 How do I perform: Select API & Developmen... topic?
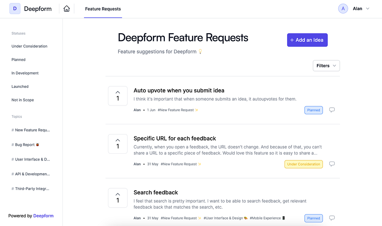point(31,174)
